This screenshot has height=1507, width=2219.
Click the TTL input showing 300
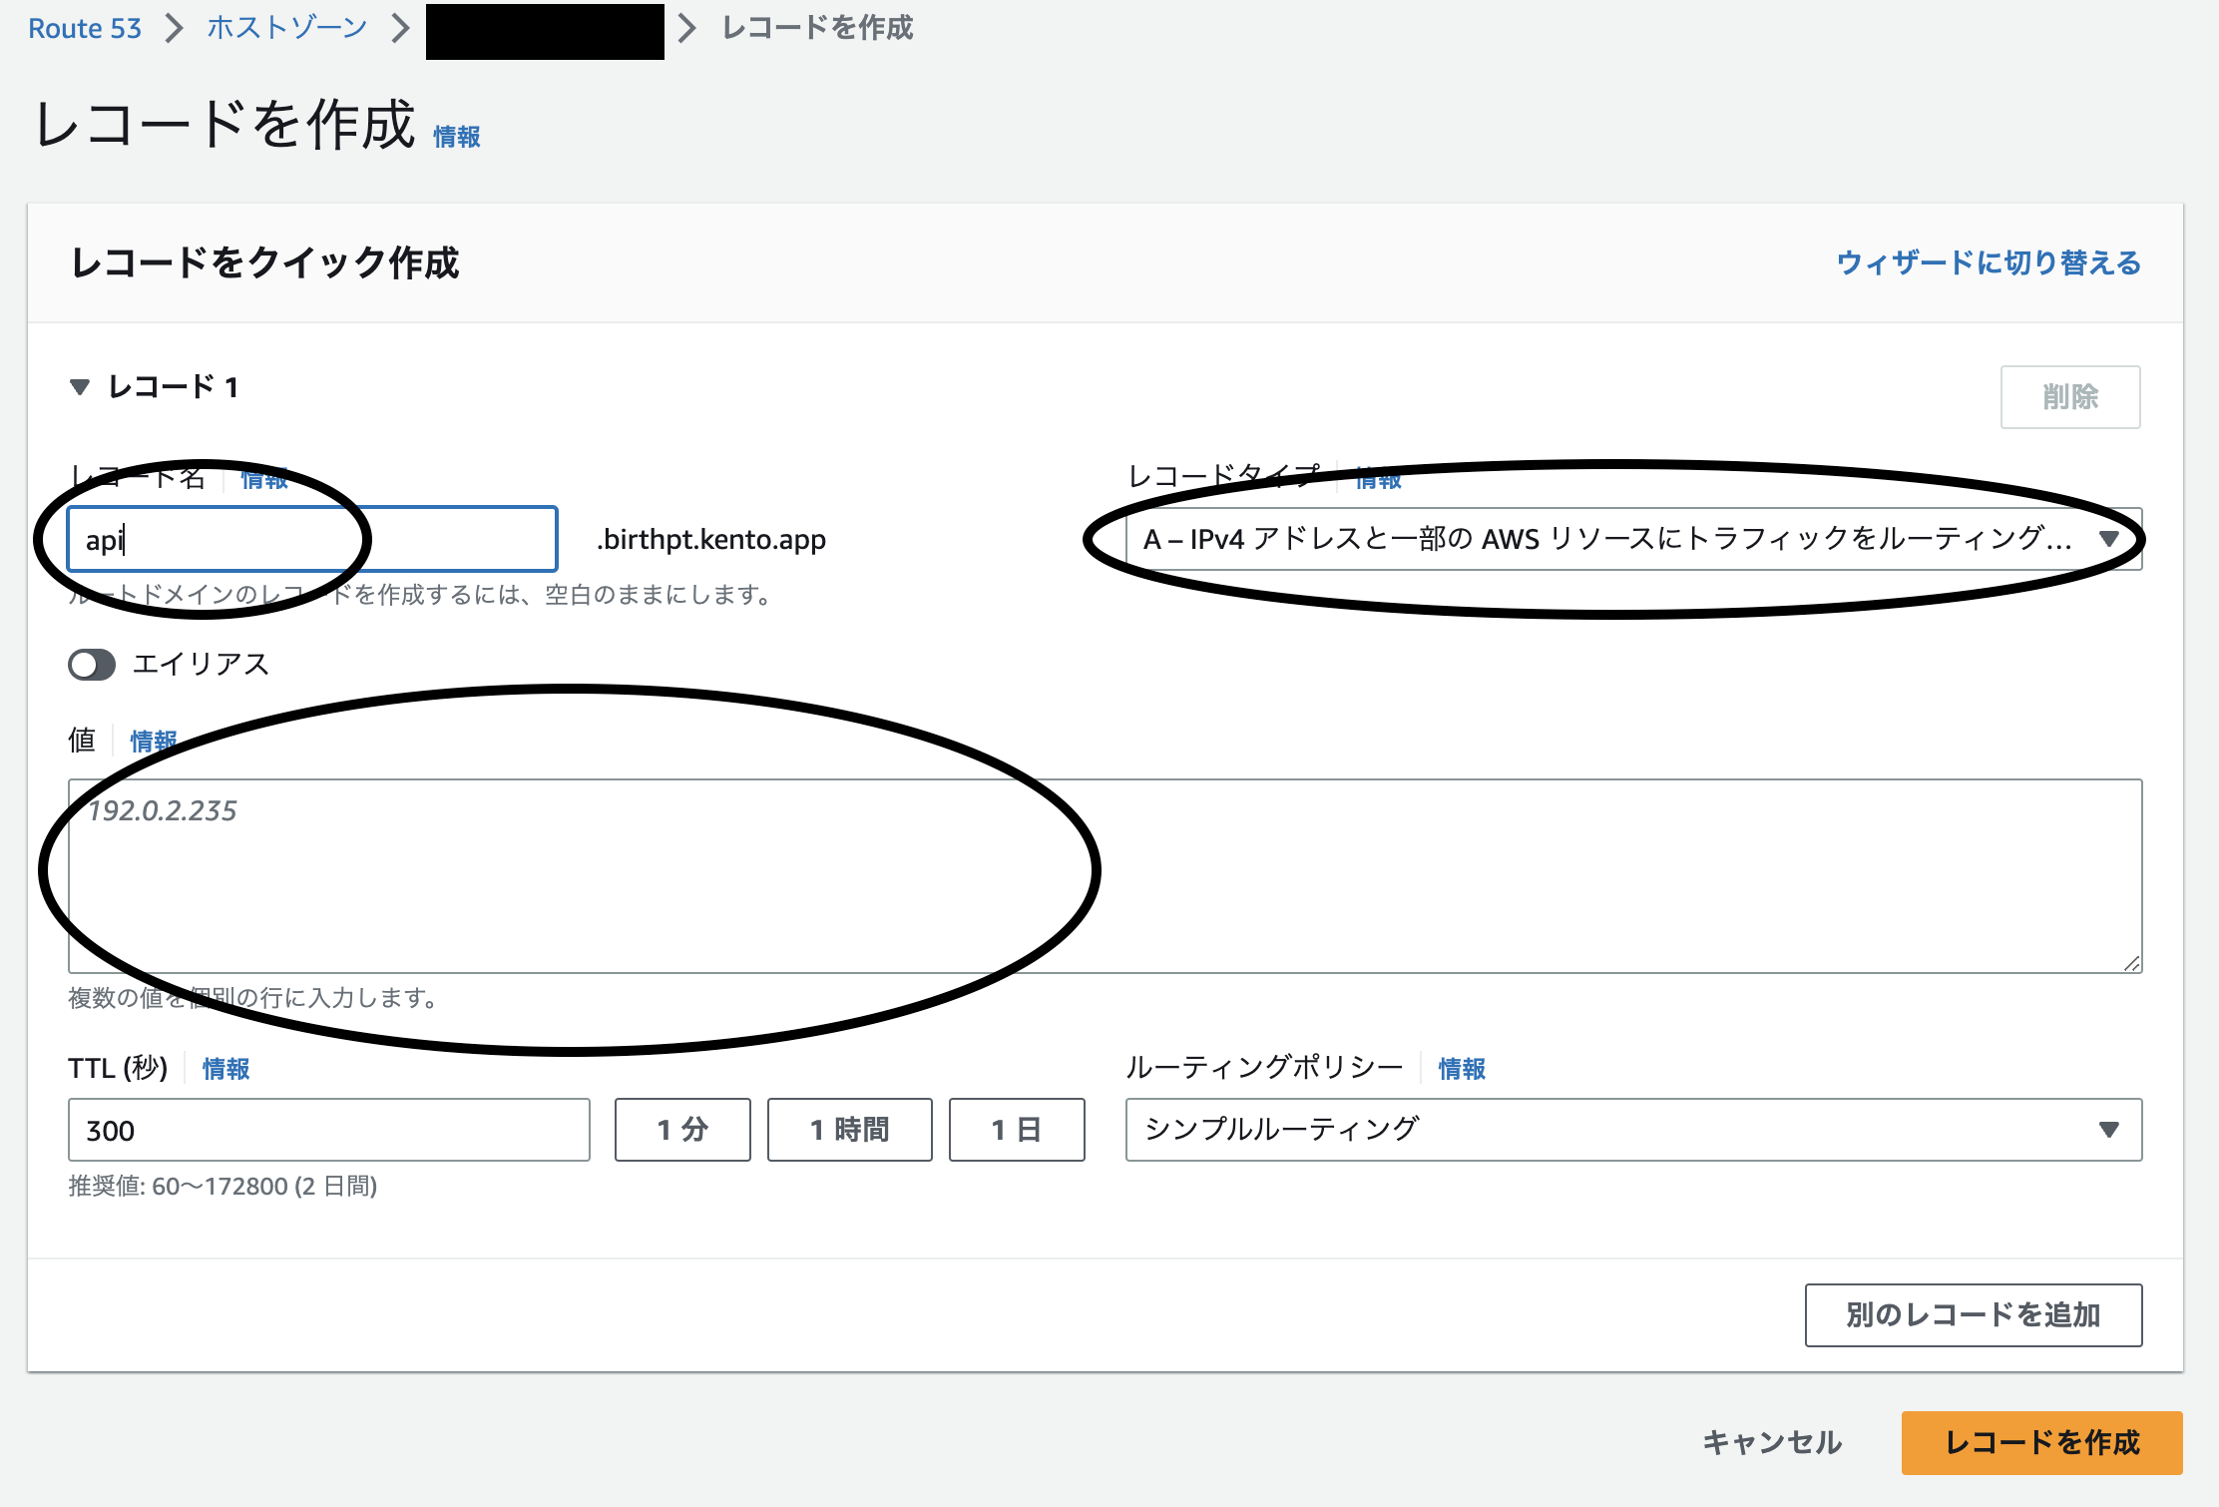pos(328,1130)
